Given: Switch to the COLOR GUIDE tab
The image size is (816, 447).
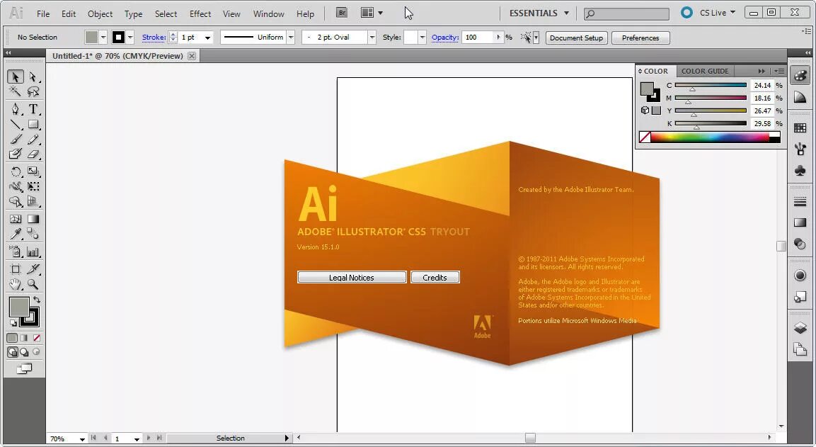Looking at the screenshot, I should point(705,72).
